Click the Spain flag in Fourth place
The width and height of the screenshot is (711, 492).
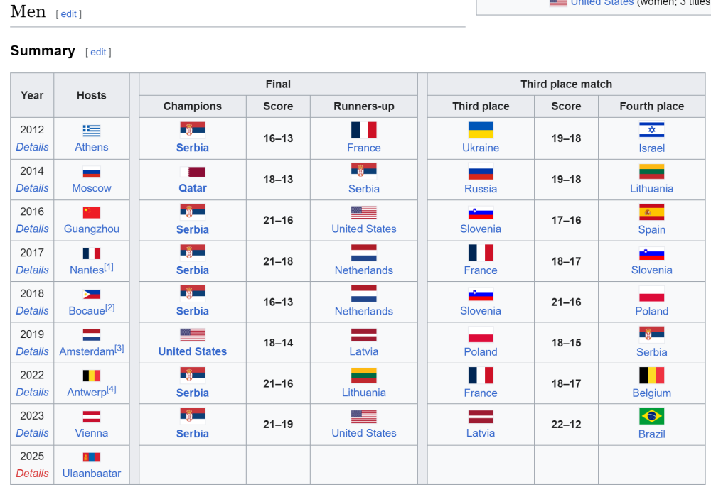pyautogui.click(x=651, y=212)
